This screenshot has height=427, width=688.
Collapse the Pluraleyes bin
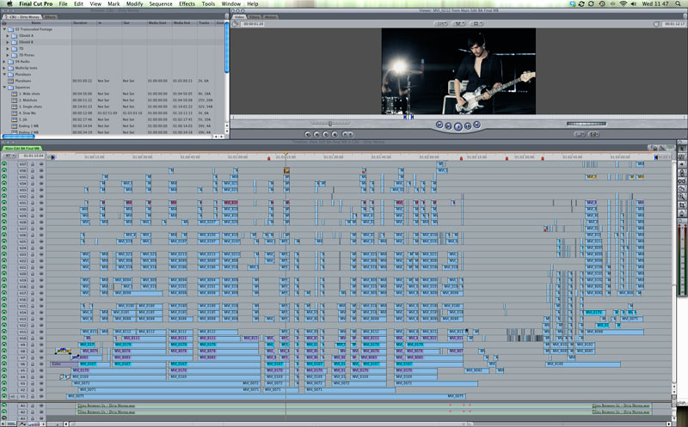5,75
